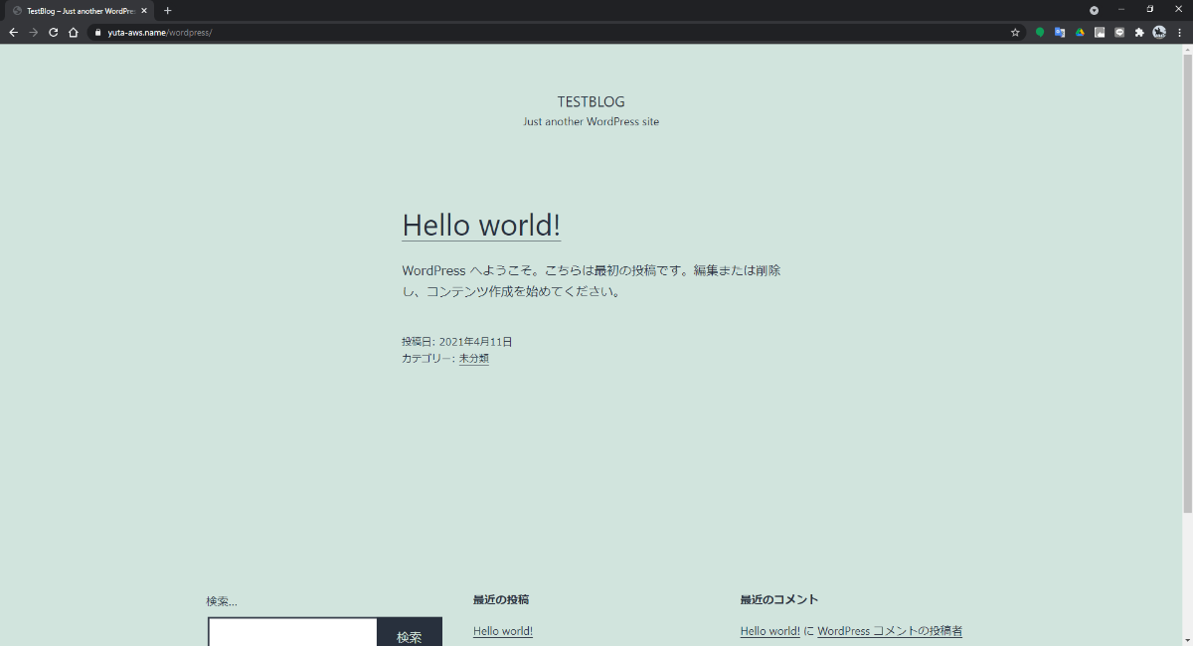Click the 最近のコメント widget heading
Image resolution: width=1193 pixels, height=646 pixels.
pos(779,599)
